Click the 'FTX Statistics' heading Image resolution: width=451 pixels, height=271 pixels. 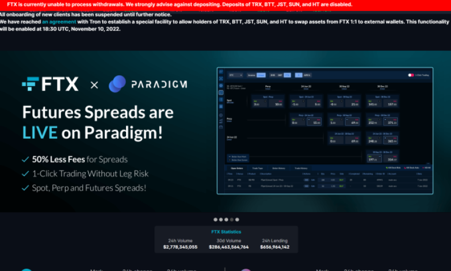[x=226, y=232]
